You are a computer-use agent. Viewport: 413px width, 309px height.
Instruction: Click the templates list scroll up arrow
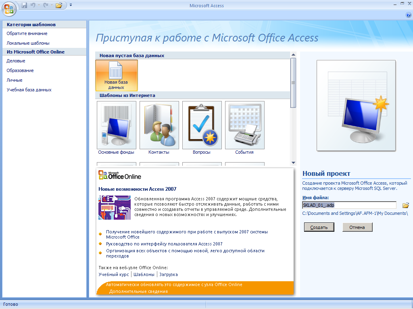click(x=293, y=55)
